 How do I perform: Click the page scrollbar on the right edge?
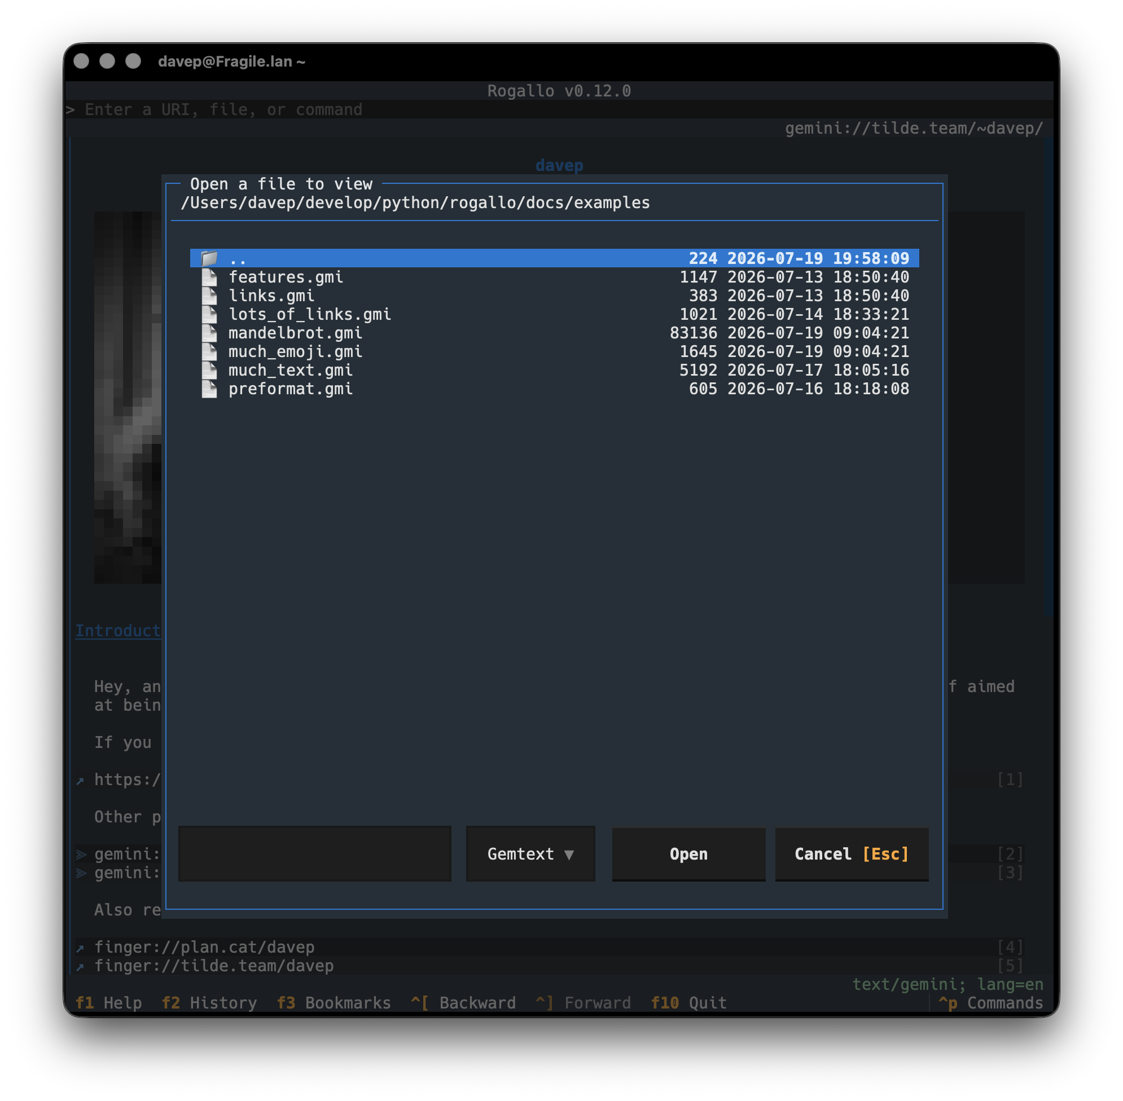coord(1049,376)
